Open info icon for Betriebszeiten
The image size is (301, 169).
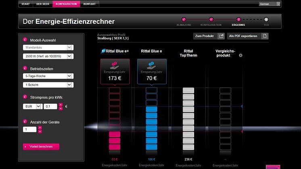[25, 68]
